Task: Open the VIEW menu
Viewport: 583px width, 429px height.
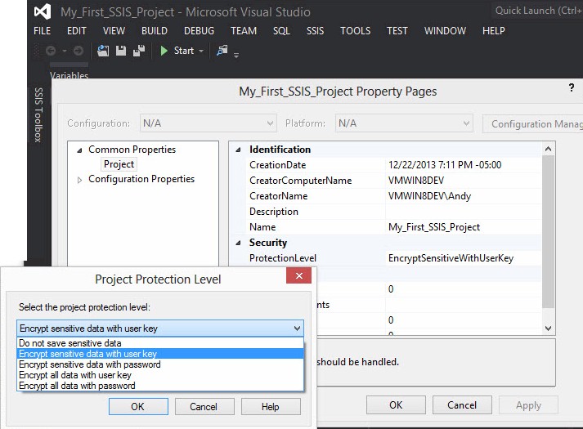Action: [114, 31]
